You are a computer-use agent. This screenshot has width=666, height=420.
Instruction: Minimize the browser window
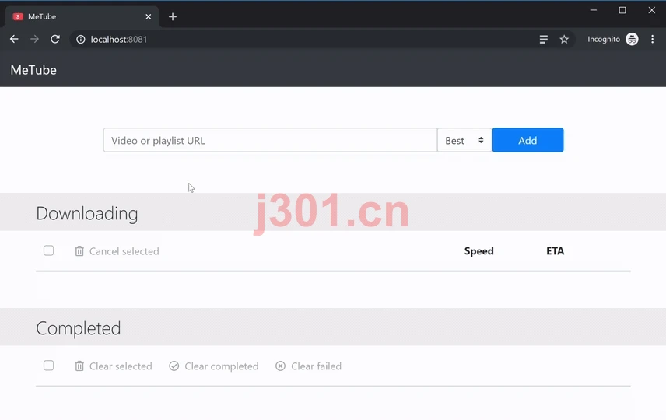(x=594, y=10)
